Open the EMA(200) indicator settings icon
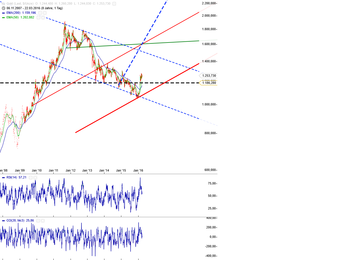Image resolution: width=354 pixels, height=260 pixels. [x=40, y=13]
